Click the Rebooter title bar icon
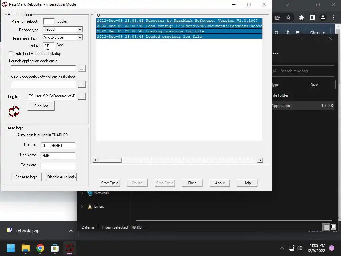Image resolution: width=341 pixels, height=256 pixels. (5, 4)
